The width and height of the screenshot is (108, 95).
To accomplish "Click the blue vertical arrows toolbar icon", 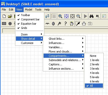I will [x=47, y=16].
